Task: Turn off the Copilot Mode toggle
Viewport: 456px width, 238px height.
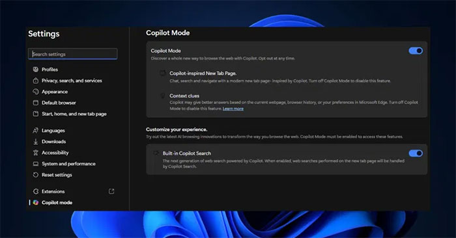Action: pyautogui.click(x=416, y=51)
